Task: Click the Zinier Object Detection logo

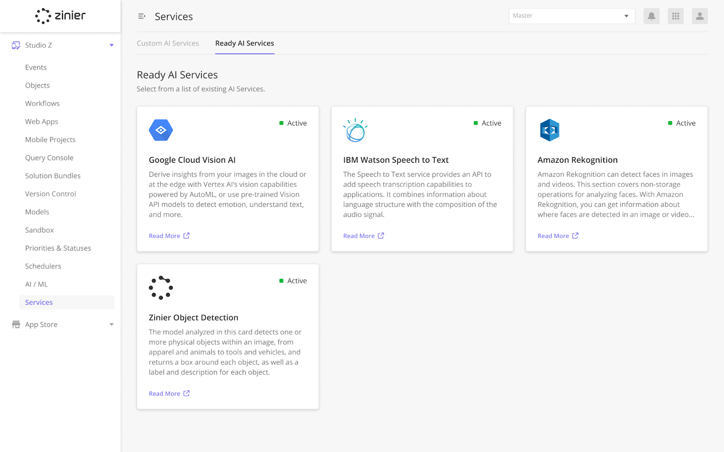Action: 161,288
